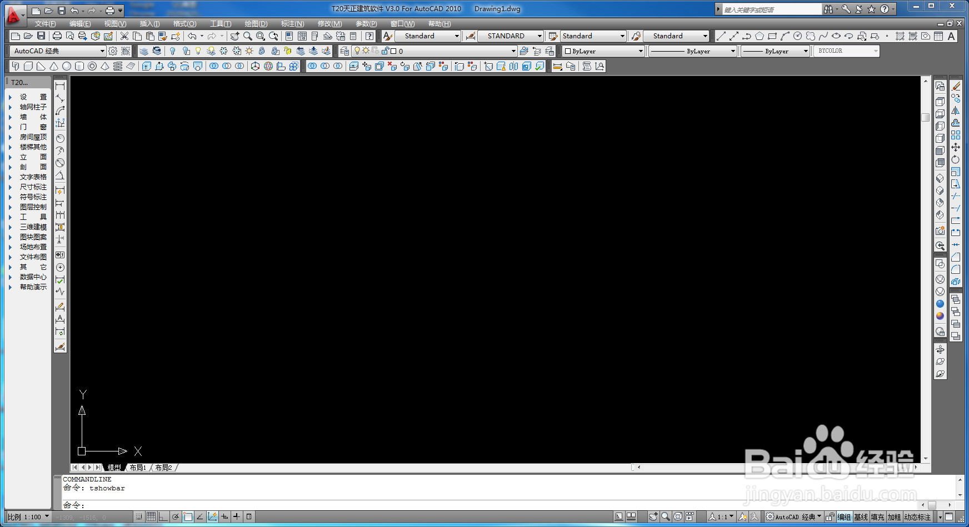
Task: Click the Workspace Settings gear icon
Action: (x=113, y=51)
